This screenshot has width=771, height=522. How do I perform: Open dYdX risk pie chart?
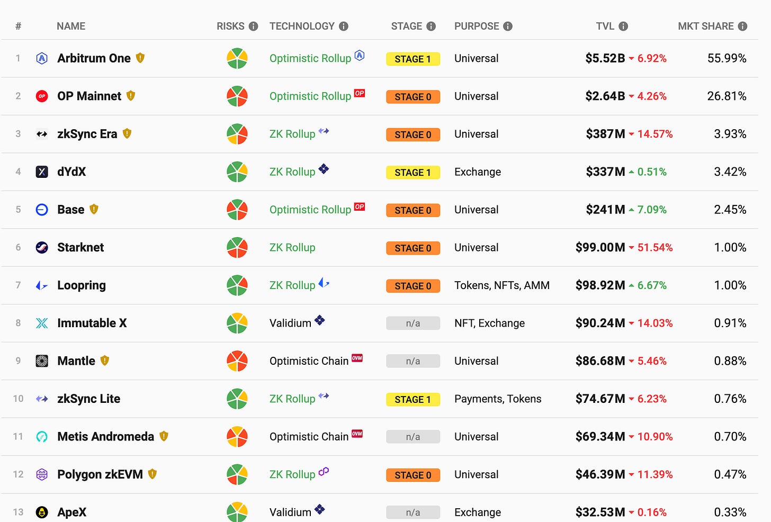click(x=237, y=172)
